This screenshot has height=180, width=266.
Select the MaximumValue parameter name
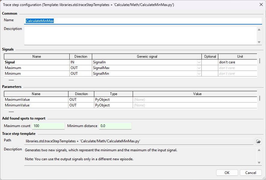36,100
